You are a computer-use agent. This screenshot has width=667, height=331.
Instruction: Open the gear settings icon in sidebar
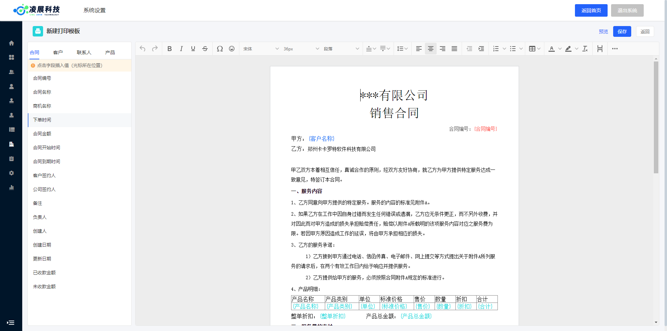tap(11, 173)
